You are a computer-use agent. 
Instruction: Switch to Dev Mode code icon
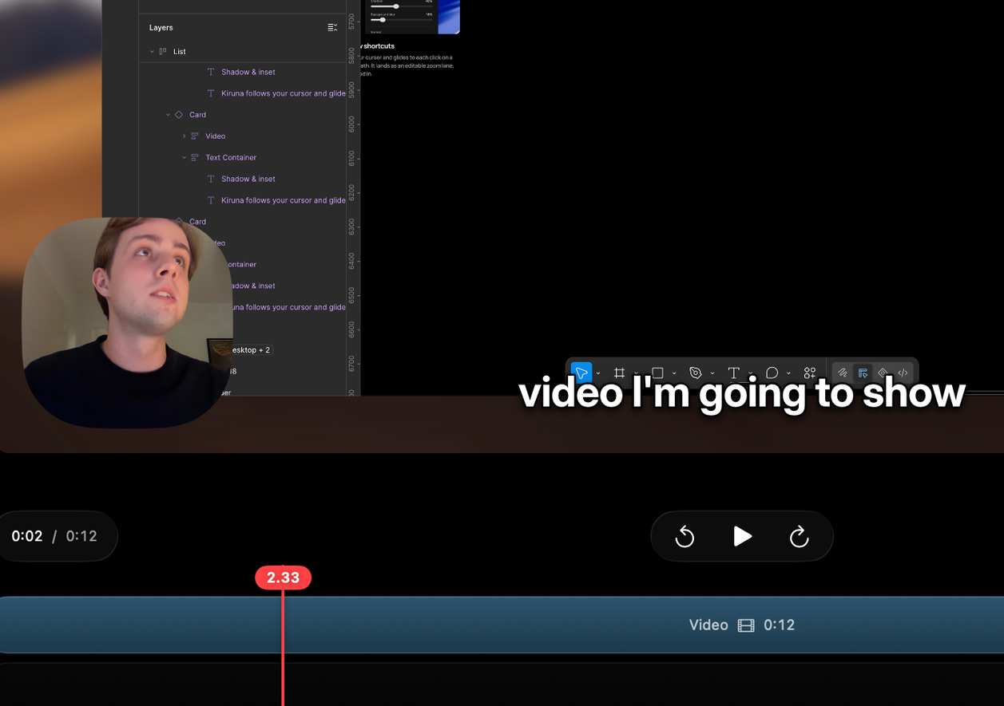(x=903, y=373)
